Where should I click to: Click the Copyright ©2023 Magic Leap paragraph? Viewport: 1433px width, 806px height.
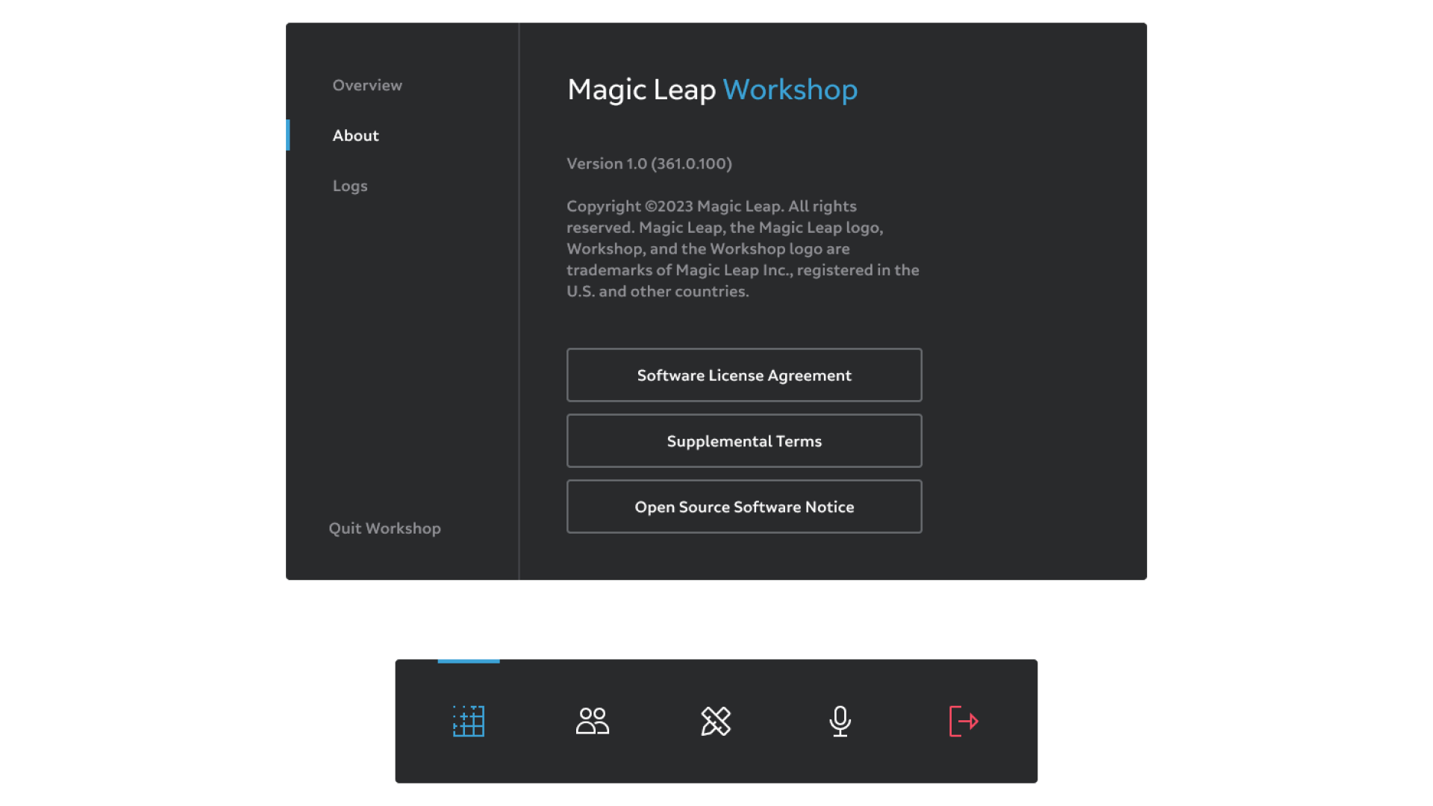tap(743, 249)
